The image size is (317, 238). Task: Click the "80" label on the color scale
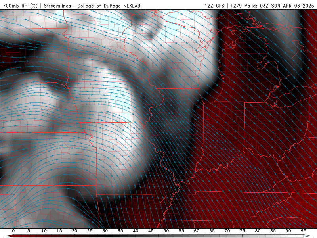(258, 231)
